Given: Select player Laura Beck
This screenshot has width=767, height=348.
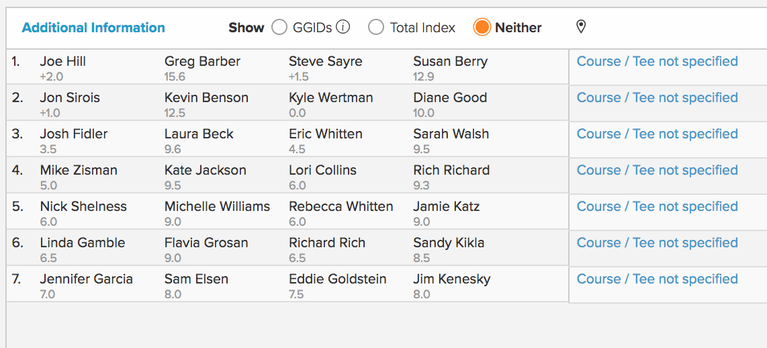Looking at the screenshot, I should point(199,134).
